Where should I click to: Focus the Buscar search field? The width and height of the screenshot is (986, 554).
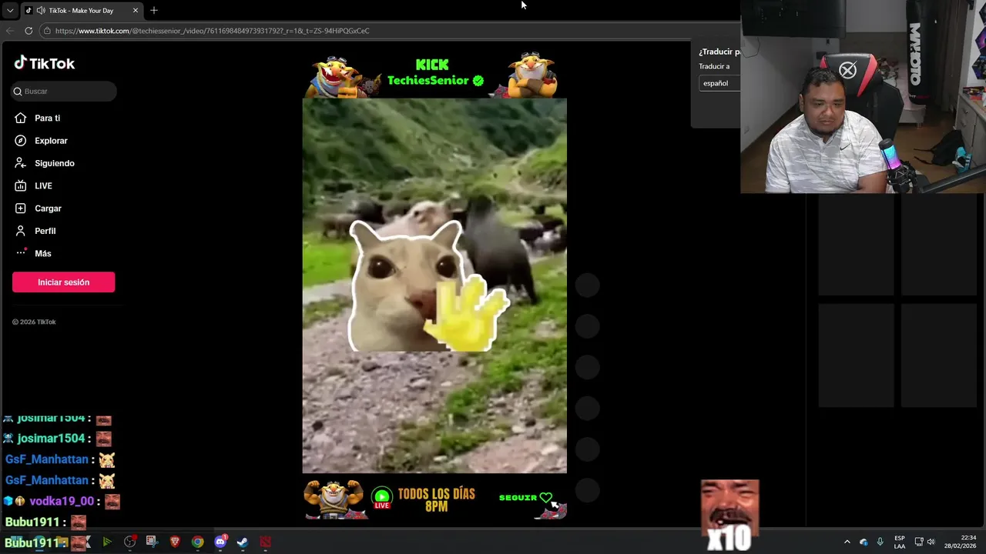(64, 91)
